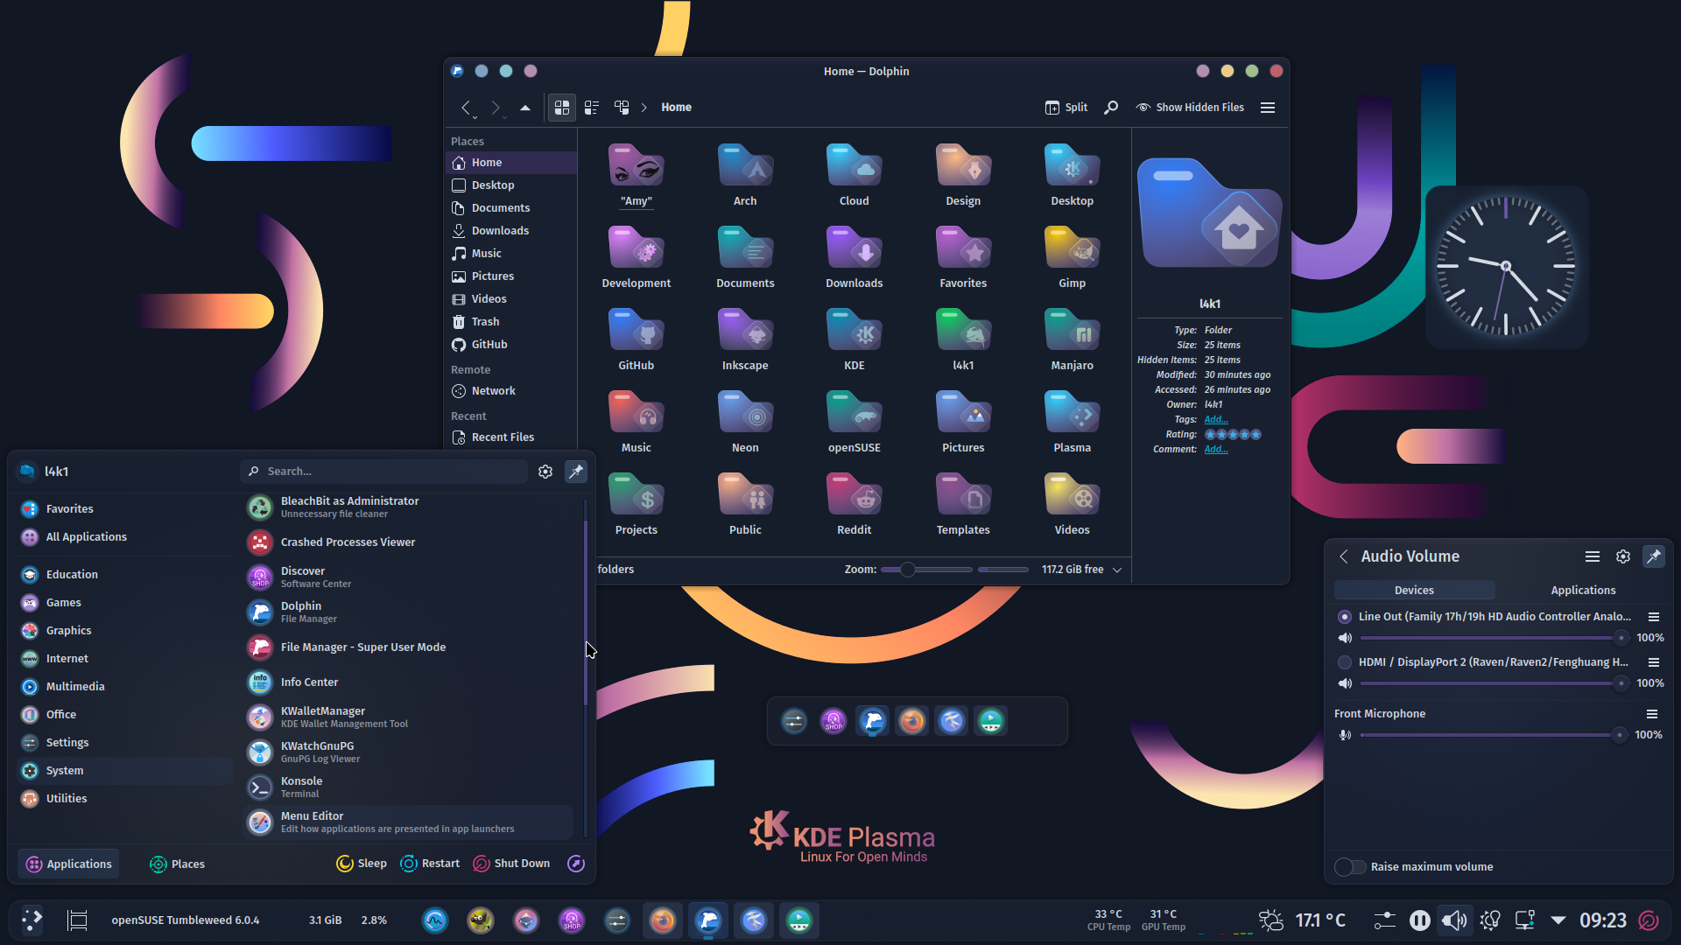1681x945 pixels.
Task: Open Line Out device options menu
Action: [x=1654, y=617]
